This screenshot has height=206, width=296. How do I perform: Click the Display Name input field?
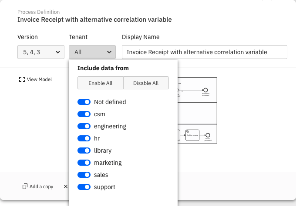point(204,52)
